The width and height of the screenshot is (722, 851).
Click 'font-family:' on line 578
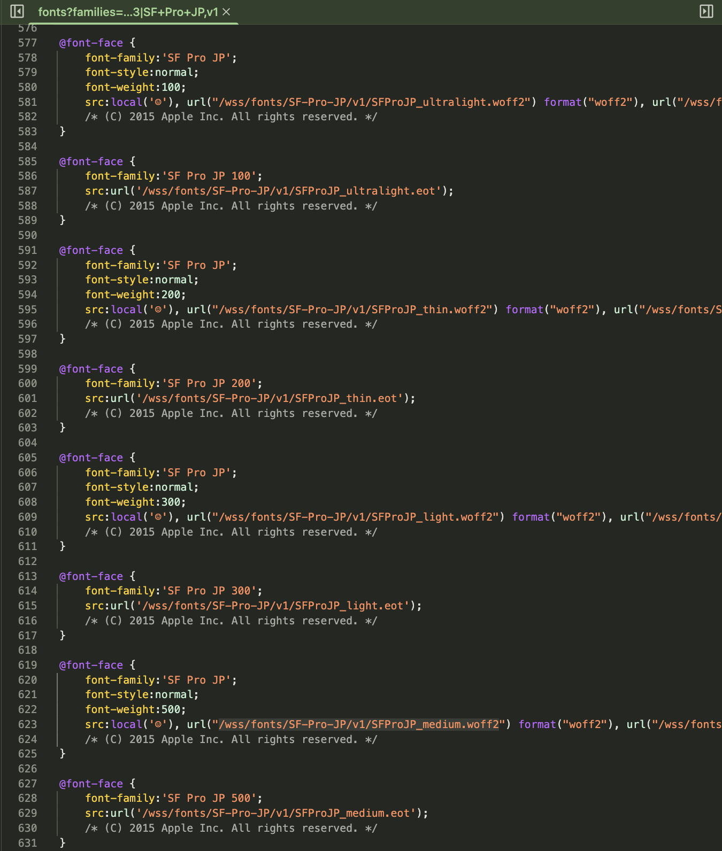pos(123,58)
